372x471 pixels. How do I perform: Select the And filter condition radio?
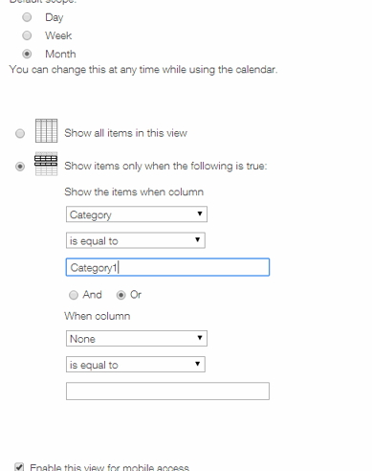(74, 295)
